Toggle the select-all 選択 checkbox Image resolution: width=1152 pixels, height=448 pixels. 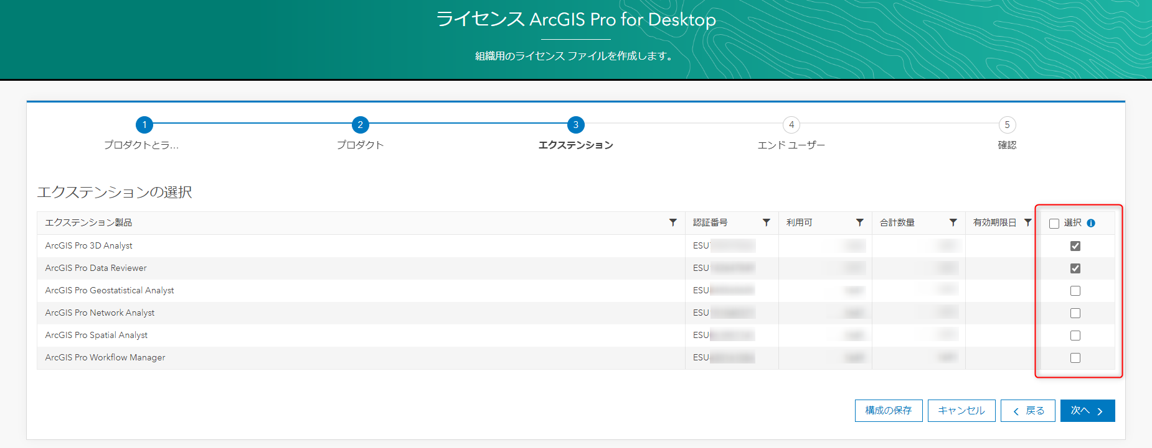1054,224
